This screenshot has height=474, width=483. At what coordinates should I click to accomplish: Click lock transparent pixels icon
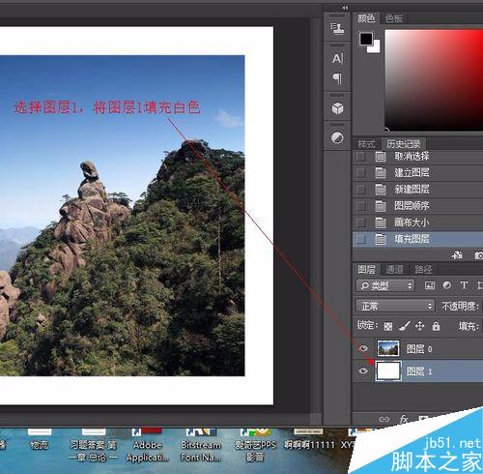pyautogui.click(x=388, y=326)
